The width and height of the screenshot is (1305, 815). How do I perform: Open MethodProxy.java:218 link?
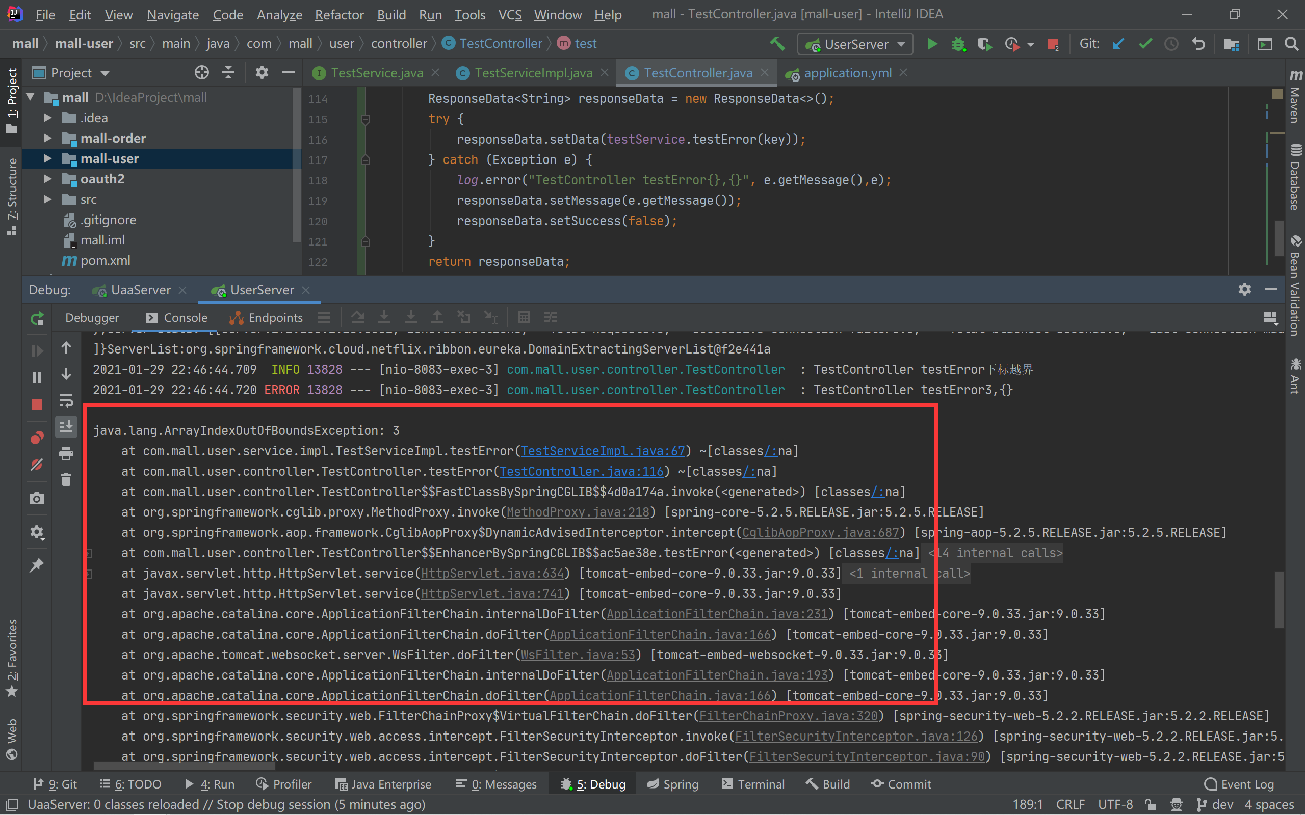tap(578, 512)
